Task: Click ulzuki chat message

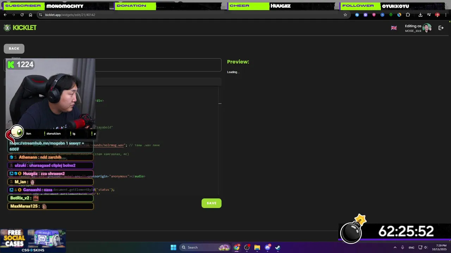Action: [x=50, y=166]
